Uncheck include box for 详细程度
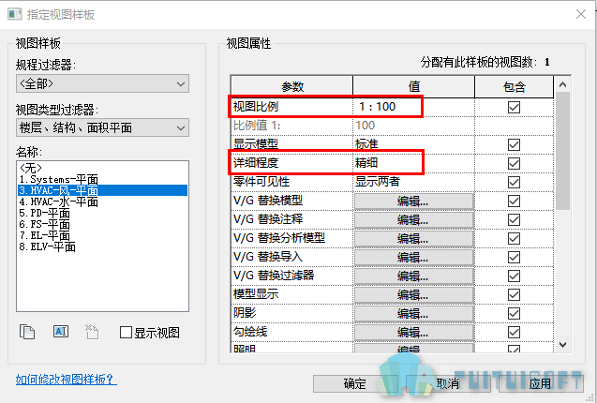This screenshot has width=597, height=403. [514, 163]
